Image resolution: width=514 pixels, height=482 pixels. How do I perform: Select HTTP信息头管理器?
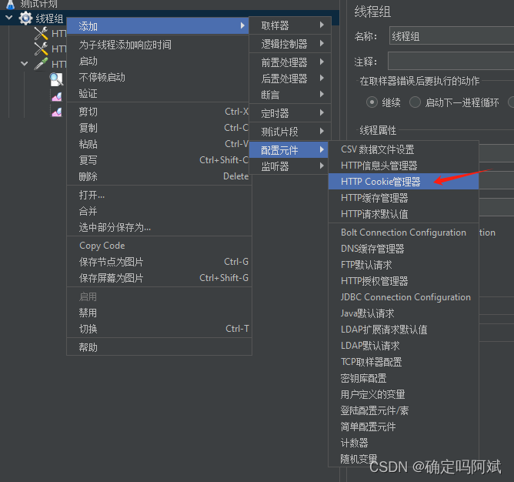tap(403, 166)
